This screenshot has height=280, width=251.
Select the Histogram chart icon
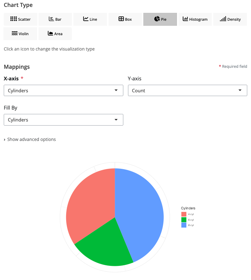click(x=195, y=19)
